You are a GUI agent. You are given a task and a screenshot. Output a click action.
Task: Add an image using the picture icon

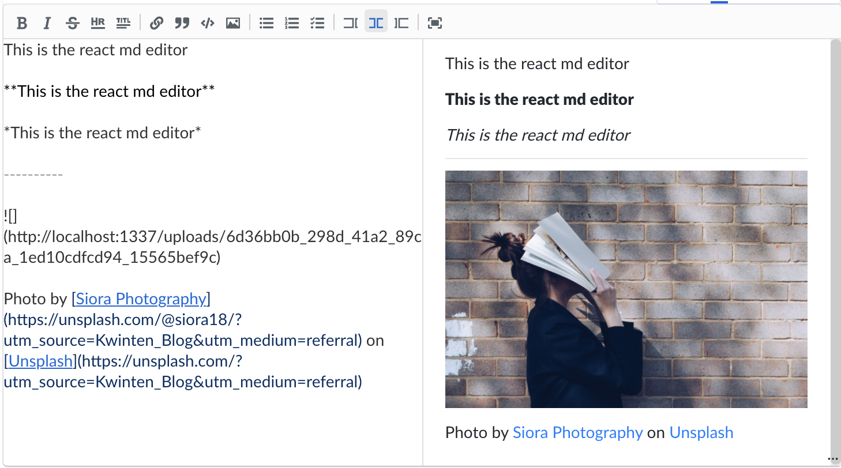point(233,23)
